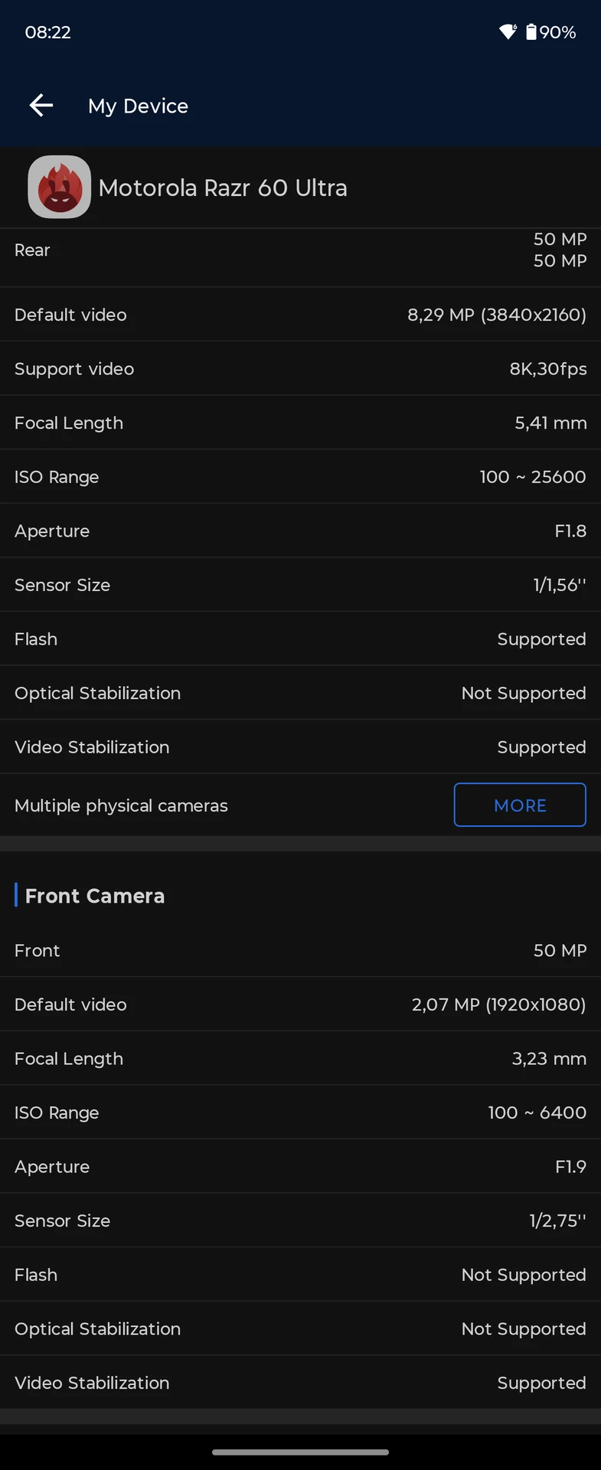Tap the back arrow icon
The height and width of the screenshot is (1470, 601).
pyautogui.click(x=41, y=106)
